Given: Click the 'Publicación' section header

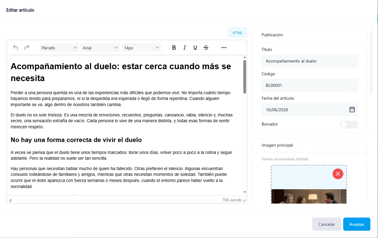Looking at the screenshot, I should coord(272,35).
